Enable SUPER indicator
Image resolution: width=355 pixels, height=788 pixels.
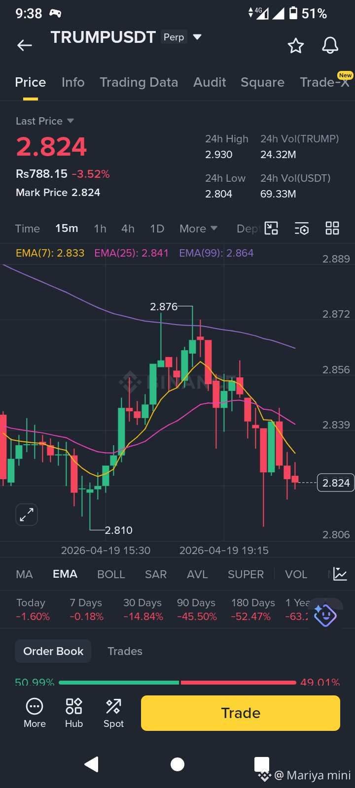(x=246, y=574)
